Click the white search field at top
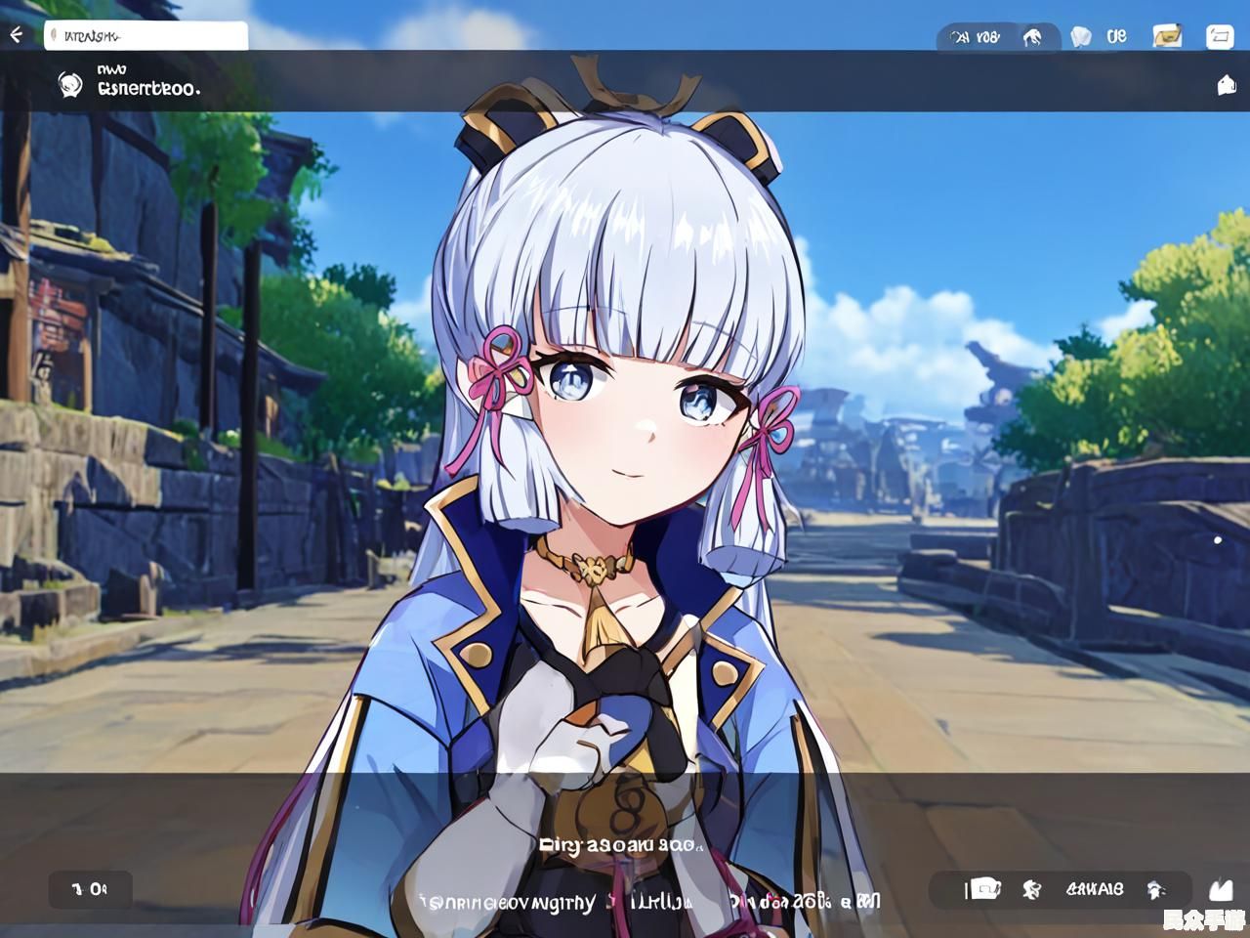The height and width of the screenshot is (938, 1250). (146, 36)
